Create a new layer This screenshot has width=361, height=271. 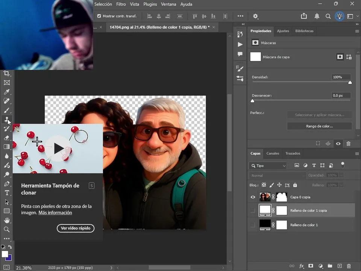click(339, 266)
